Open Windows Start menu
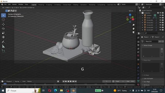The image size is (165, 93). click(x=3, y=91)
